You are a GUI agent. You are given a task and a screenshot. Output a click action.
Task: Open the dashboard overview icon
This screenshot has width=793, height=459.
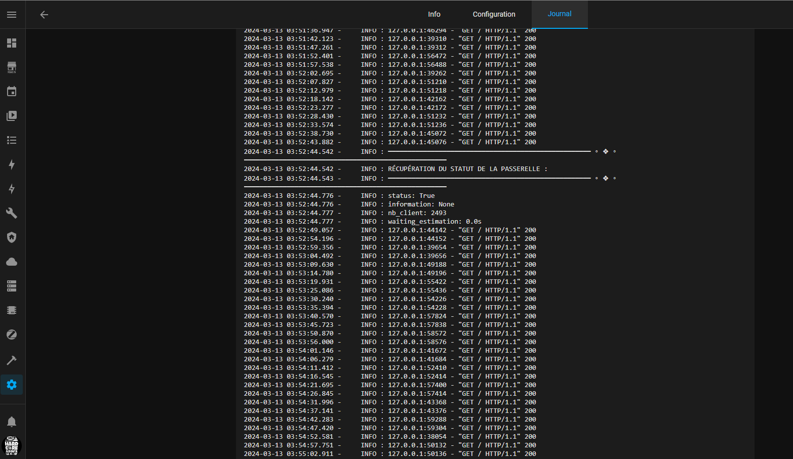tap(12, 43)
